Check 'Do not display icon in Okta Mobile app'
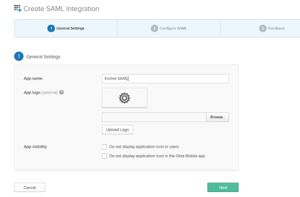The height and width of the screenshot is (197, 300). 104,156
